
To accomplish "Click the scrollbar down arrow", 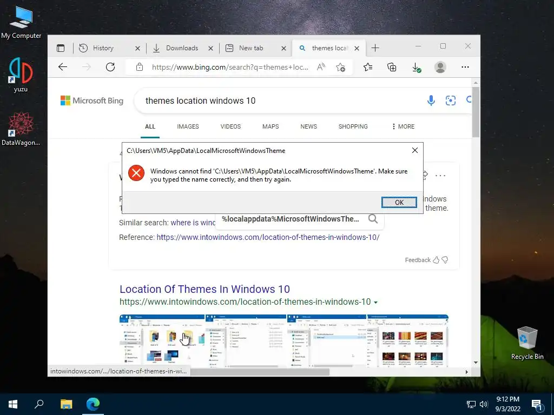I will (476, 363).
